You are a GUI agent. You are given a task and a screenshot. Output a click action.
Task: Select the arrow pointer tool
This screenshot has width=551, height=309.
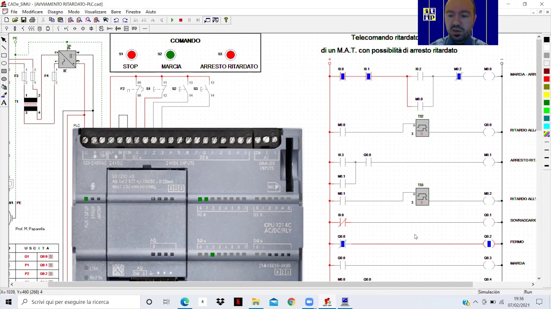click(4, 39)
